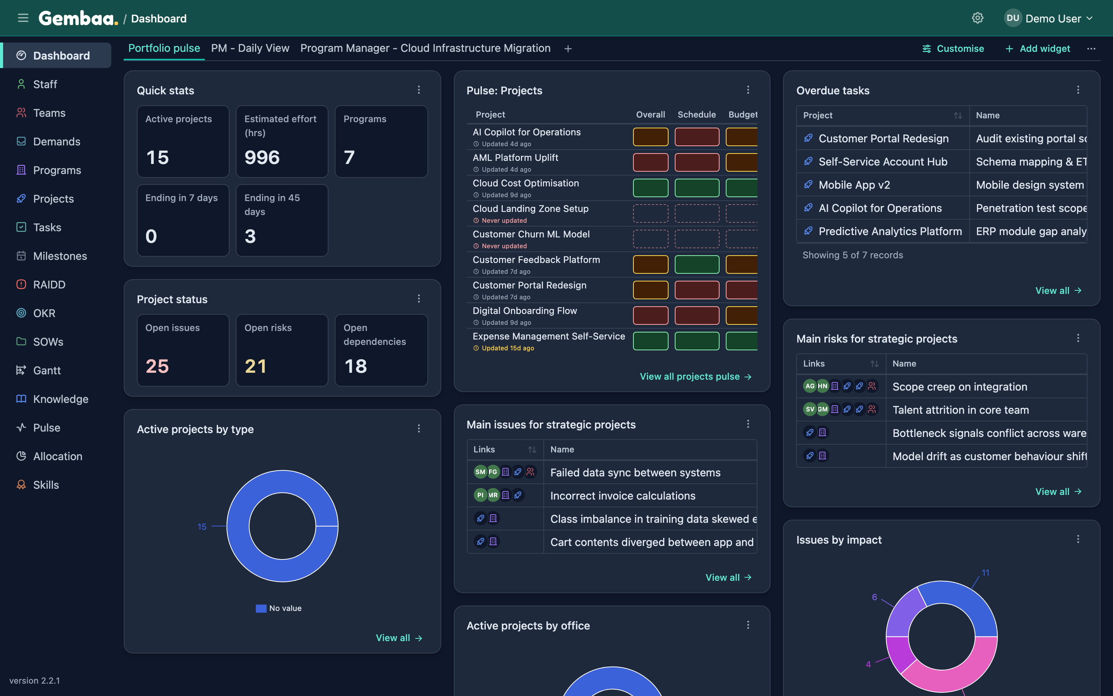The image size is (1113, 696).
Task: Open Teams from the sidebar
Action: coord(56,113)
